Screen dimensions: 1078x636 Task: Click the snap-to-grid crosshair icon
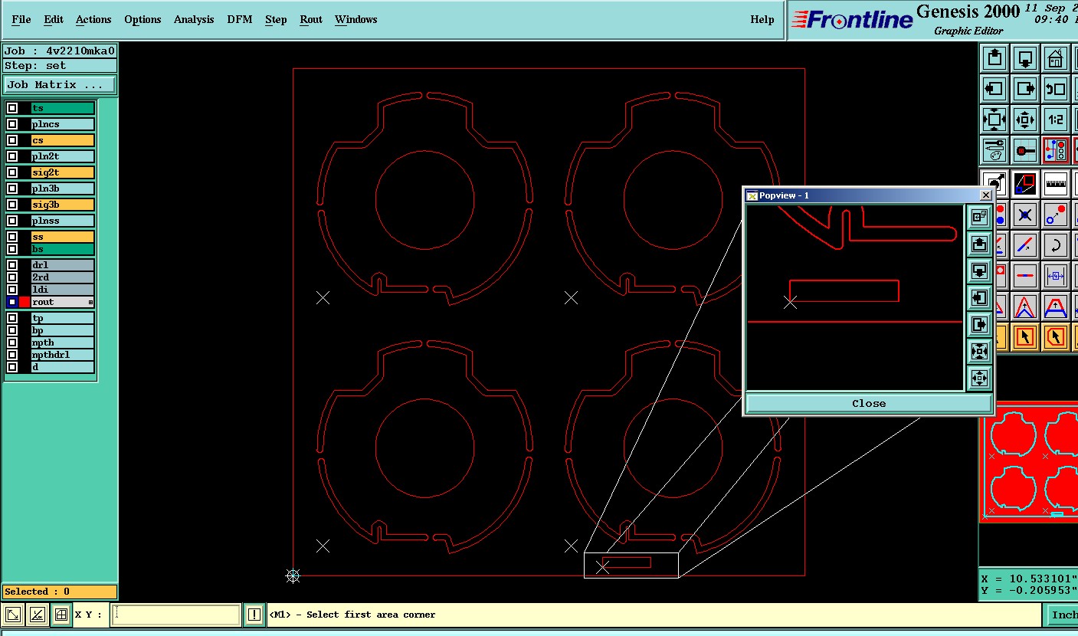1024,150
